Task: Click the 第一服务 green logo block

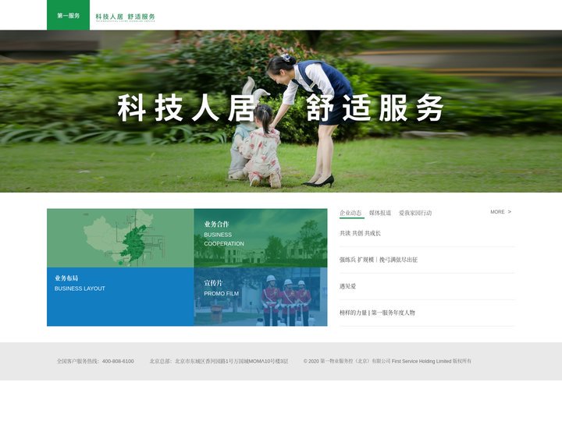Action: pyautogui.click(x=68, y=15)
